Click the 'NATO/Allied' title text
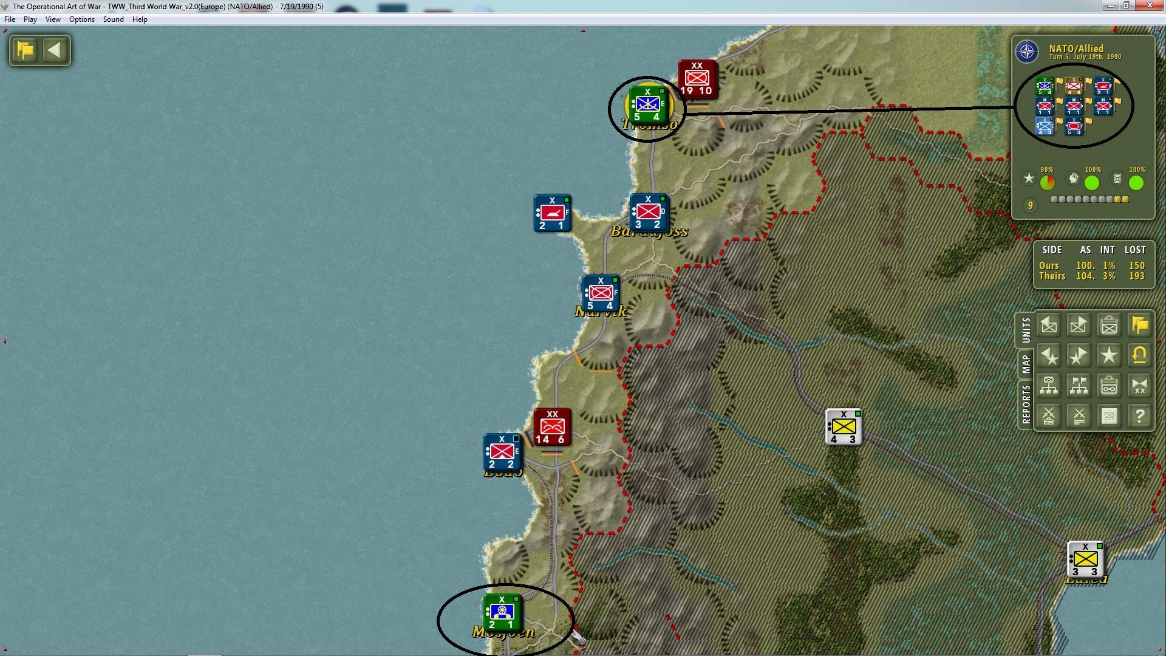 (1076, 49)
